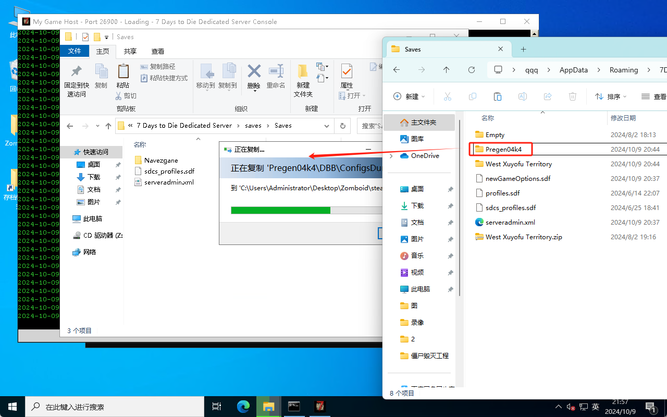
Task: Open Edge from the taskbar
Action: tap(243, 407)
